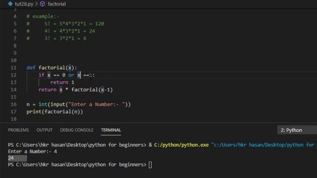Screen dimensions: 317x178
Task: Click the comment '5! = 5*4*3*2*1 = 120'
Action: click(74, 24)
